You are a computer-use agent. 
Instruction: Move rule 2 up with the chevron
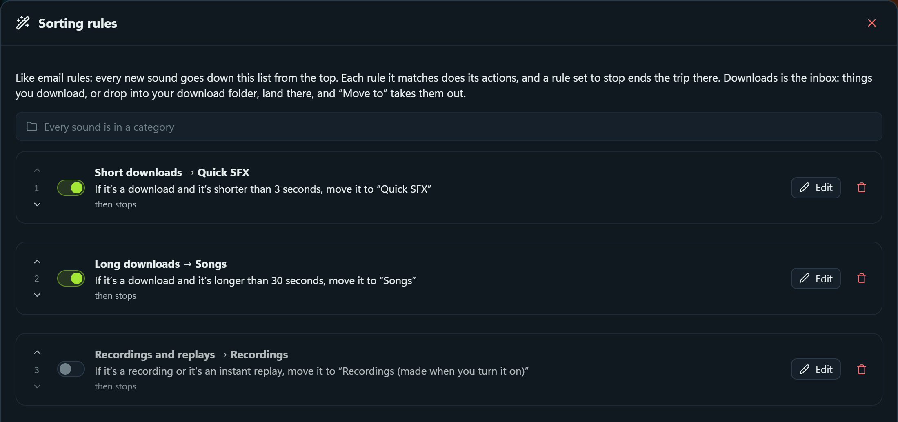point(37,262)
